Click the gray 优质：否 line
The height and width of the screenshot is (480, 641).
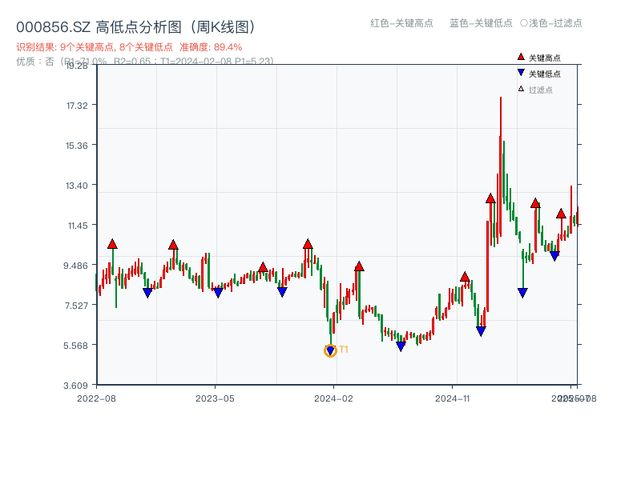(x=145, y=62)
